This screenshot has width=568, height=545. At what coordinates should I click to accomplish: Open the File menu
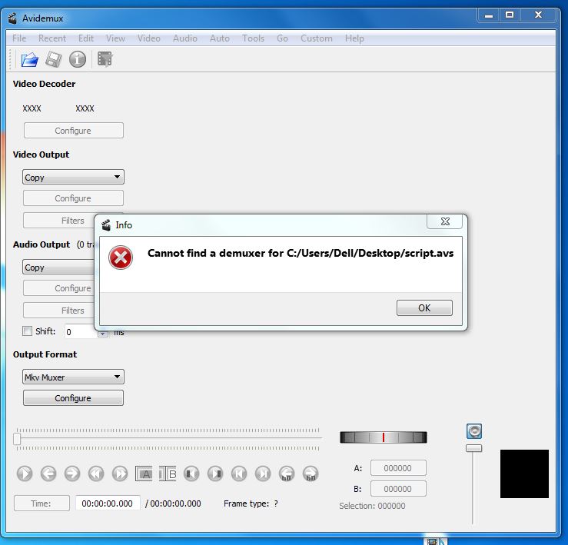19,38
